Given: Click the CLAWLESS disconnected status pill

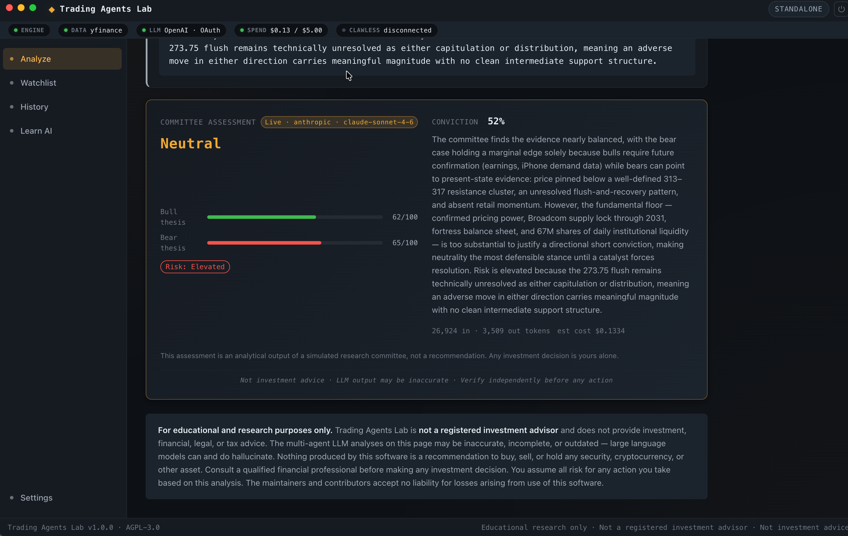Looking at the screenshot, I should [387, 30].
